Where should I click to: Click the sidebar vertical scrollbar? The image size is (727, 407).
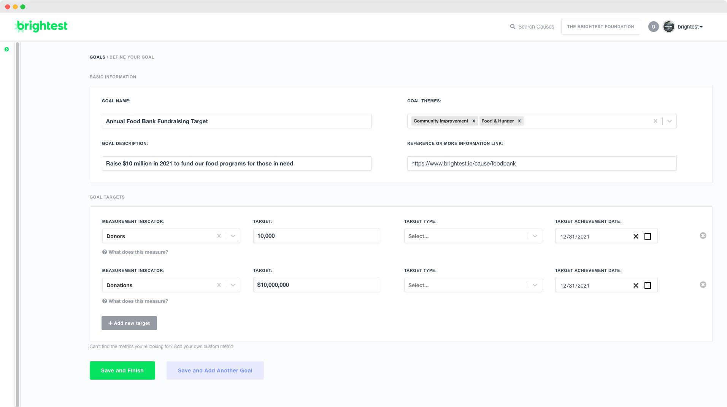pos(17,224)
